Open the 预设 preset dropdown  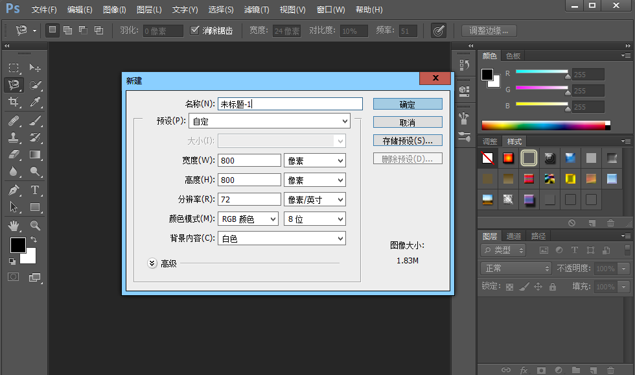click(x=270, y=121)
